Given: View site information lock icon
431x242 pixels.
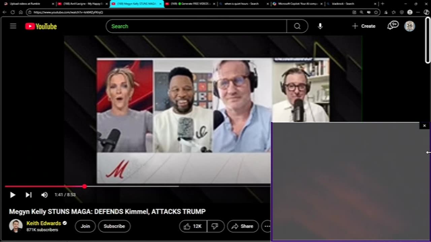Looking at the screenshot, I should coord(30,12).
